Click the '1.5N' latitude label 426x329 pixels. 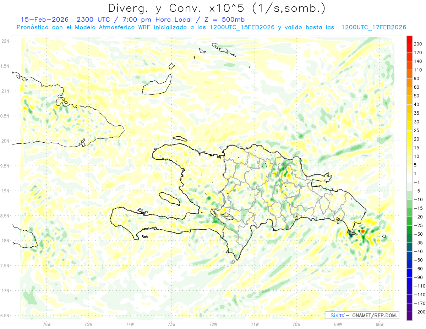pyautogui.click(x=5, y=66)
